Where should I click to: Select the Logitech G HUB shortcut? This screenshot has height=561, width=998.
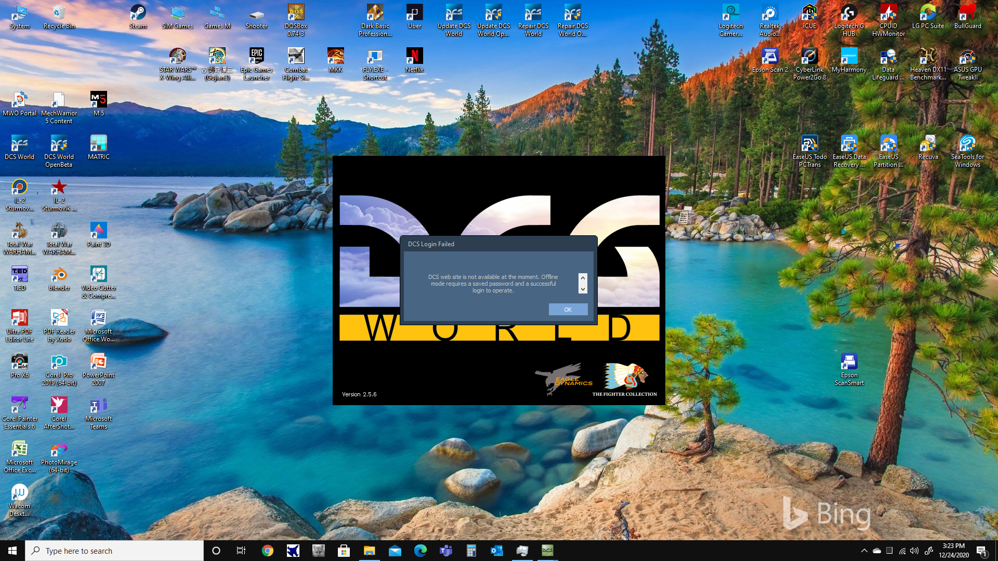click(849, 20)
